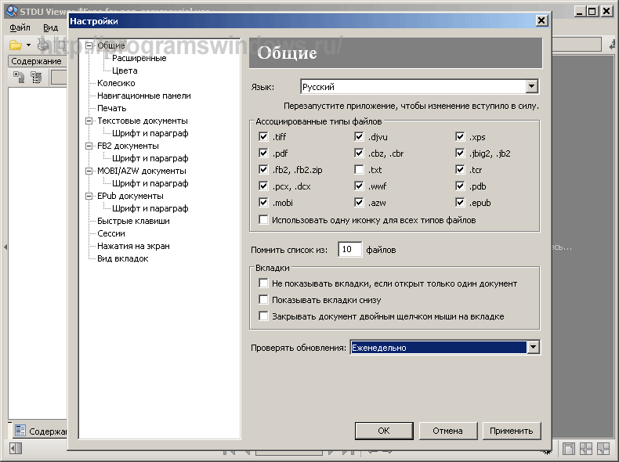Collapse the Общие tree node
This screenshot has height=462, width=619.
tap(89, 45)
